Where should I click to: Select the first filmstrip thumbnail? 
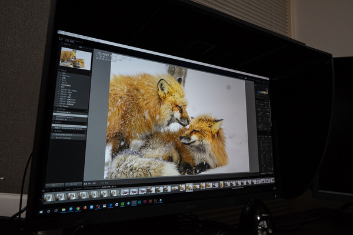(48, 198)
